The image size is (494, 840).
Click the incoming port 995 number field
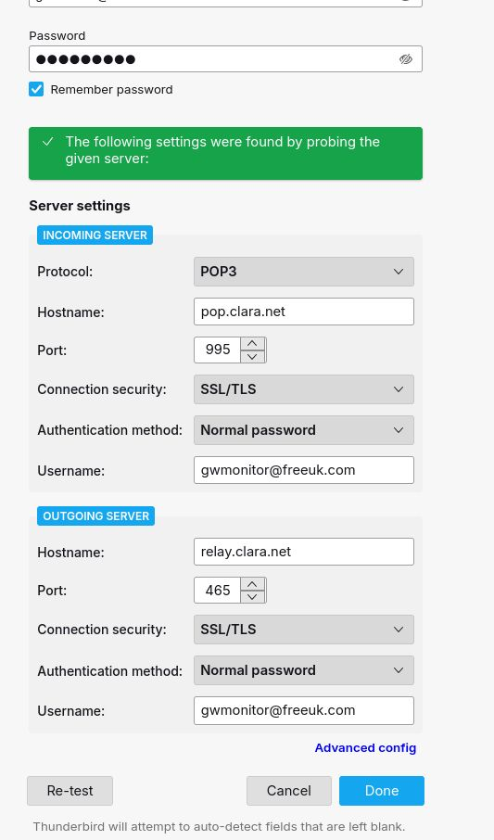pyautogui.click(x=218, y=350)
